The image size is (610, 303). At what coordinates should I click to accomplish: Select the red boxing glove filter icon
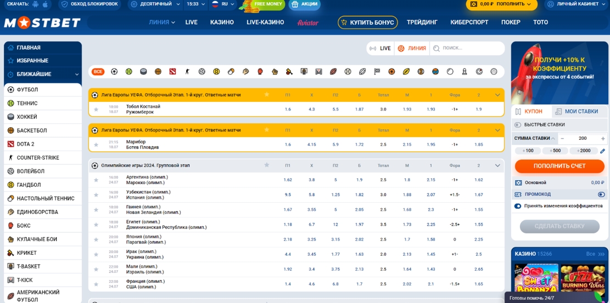260,71
